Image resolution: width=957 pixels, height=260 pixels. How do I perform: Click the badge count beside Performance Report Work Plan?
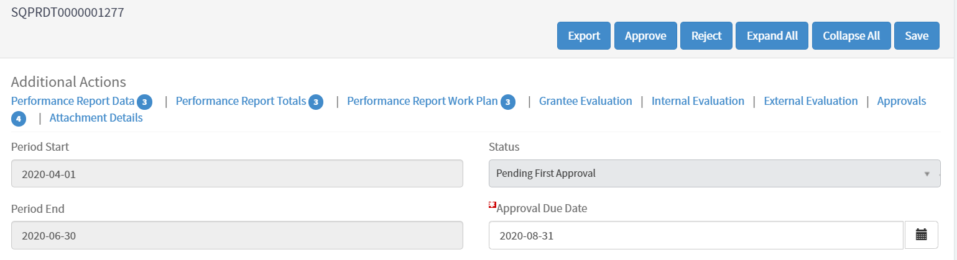pos(508,102)
